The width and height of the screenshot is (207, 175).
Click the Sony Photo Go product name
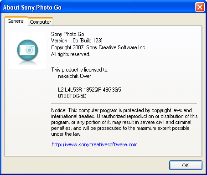[67, 34]
